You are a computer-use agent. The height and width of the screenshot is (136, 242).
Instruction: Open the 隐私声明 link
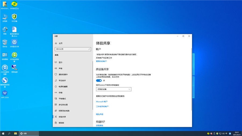click(x=99, y=114)
